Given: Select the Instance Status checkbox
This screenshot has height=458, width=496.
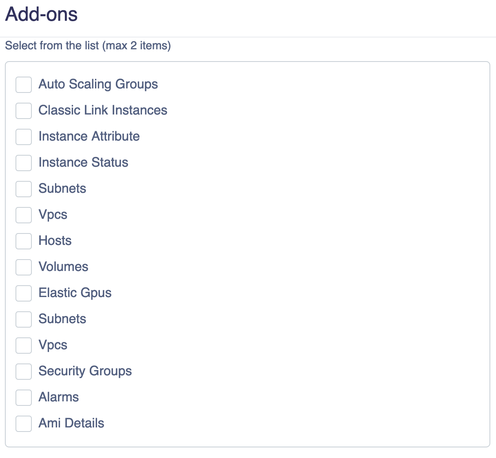Looking at the screenshot, I should pyautogui.click(x=24, y=163).
